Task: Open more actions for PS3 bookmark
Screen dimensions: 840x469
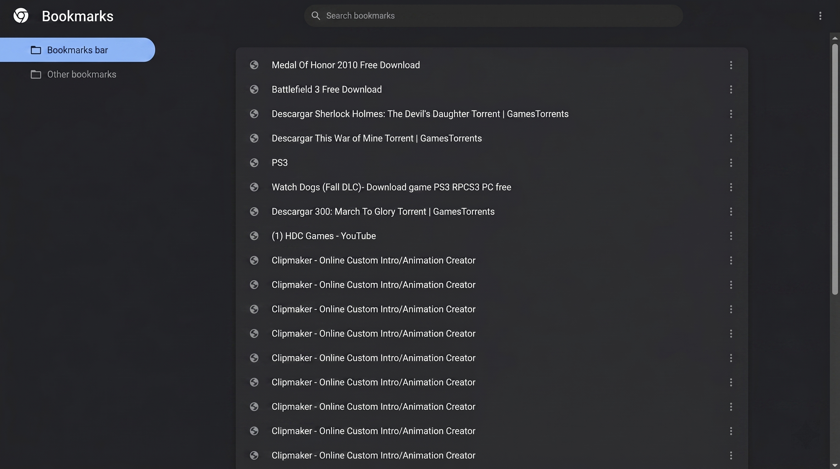Action: click(x=731, y=163)
